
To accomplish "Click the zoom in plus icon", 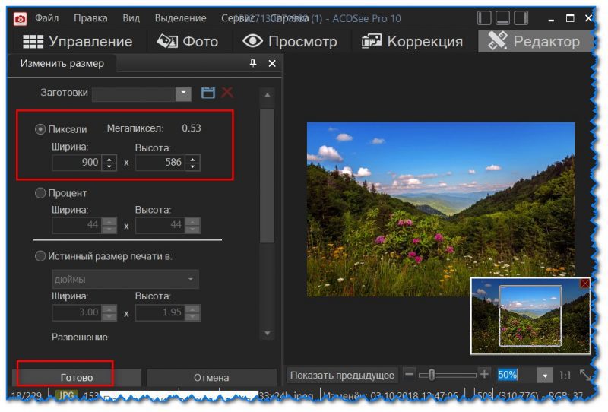I will [x=484, y=375].
